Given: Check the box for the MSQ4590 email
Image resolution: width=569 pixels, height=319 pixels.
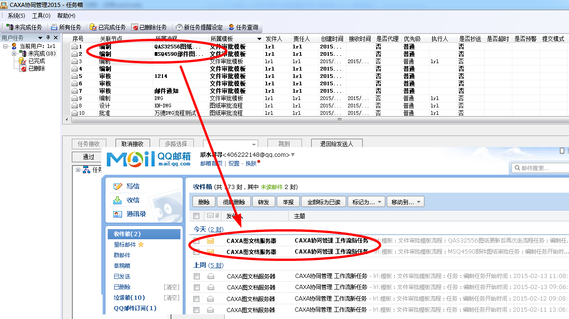Looking at the screenshot, I should tap(197, 252).
